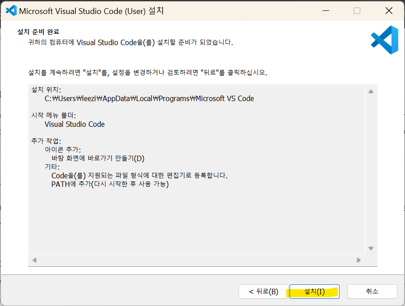
Task: Go back with the < 뒤로(B) button
Action: [x=263, y=292]
